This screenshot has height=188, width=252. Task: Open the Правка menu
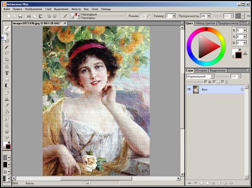[18, 9]
